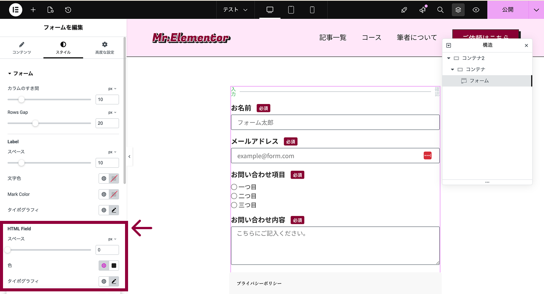
Task: Click the plus icon to add element
Action: pyautogui.click(x=33, y=10)
